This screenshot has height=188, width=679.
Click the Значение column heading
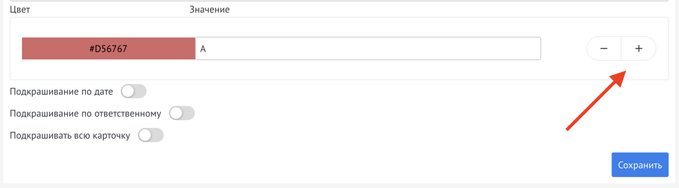tap(209, 10)
